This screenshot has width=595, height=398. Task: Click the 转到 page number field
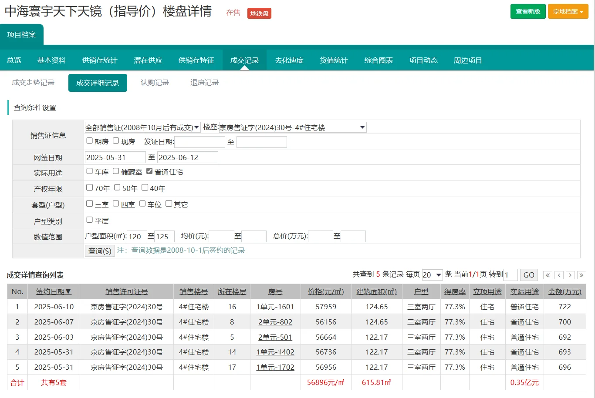coord(510,275)
